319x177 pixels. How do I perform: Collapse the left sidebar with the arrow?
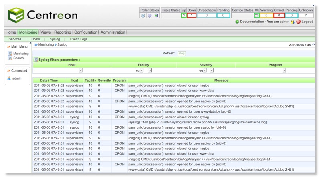pos(31,43)
